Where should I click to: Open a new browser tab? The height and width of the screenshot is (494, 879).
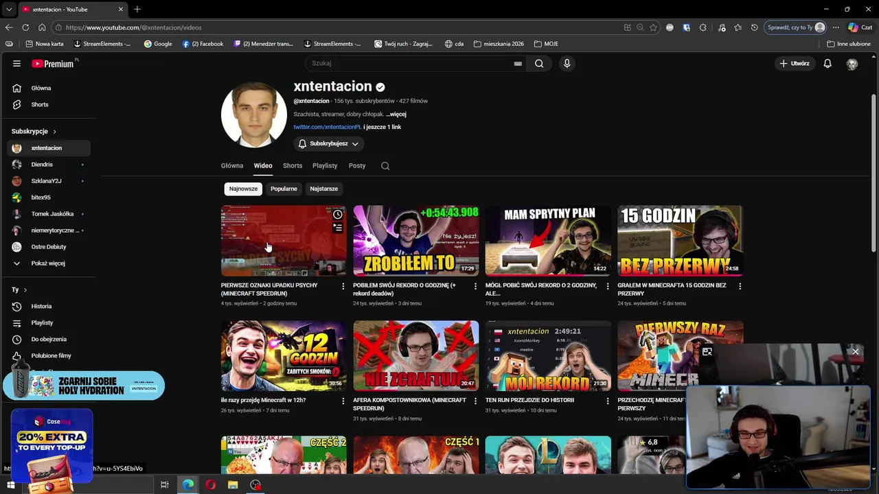137,9
